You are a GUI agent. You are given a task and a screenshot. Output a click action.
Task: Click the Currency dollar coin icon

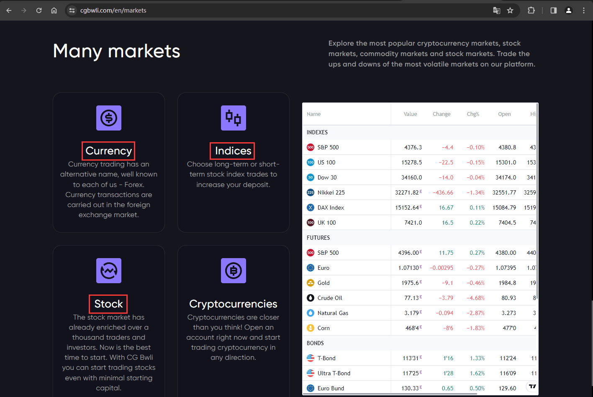click(x=109, y=118)
